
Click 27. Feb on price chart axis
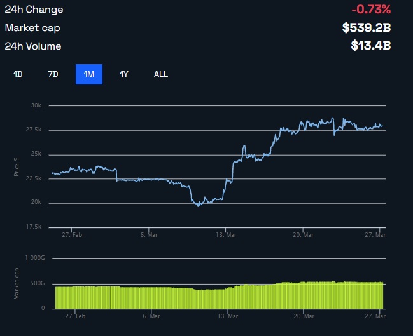click(x=72, y=235)
